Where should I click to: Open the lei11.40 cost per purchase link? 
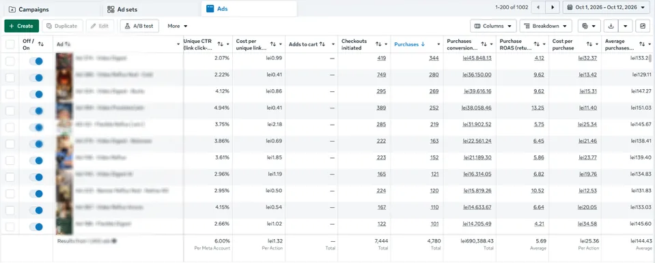pos(587,108)
